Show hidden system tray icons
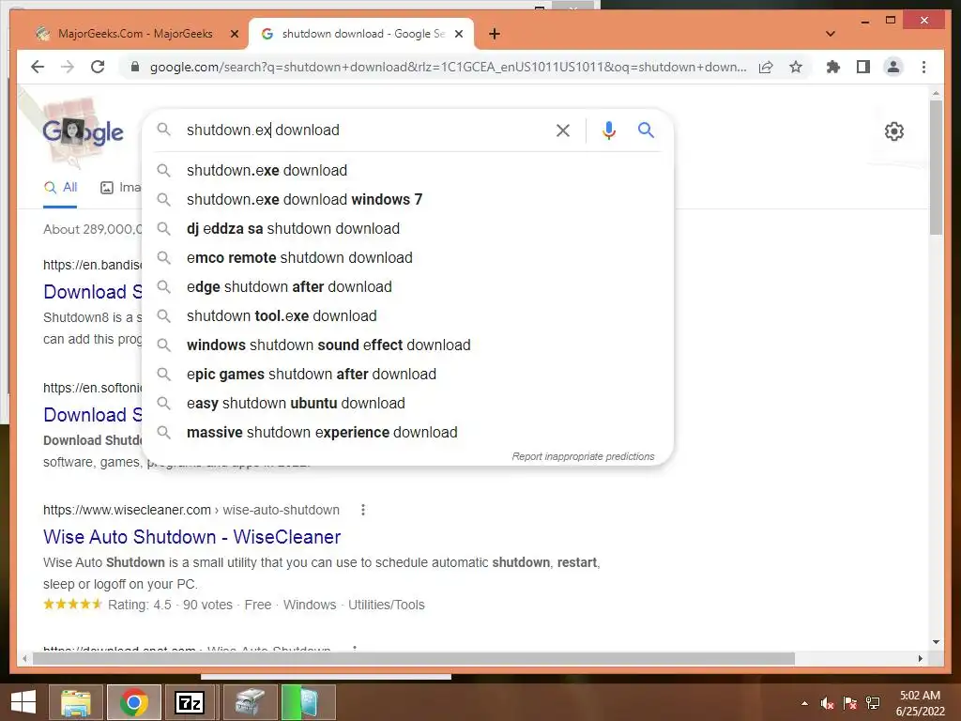Screen dimensions: 961x721 click(804, 703)
